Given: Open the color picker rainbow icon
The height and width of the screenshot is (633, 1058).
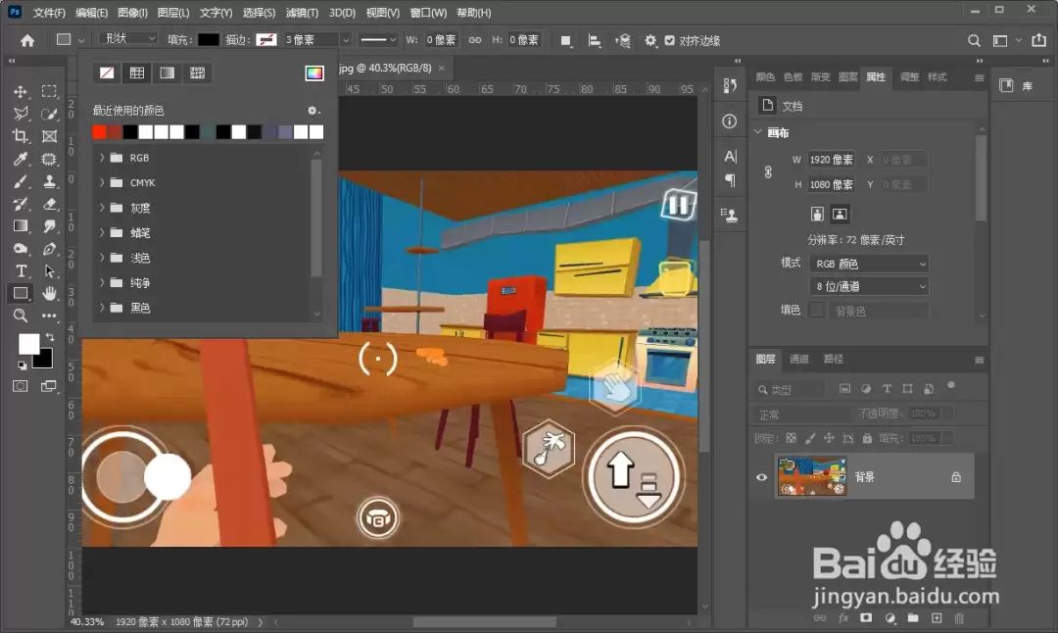Looking at the screenshot, I should click(x=314, y=73).
